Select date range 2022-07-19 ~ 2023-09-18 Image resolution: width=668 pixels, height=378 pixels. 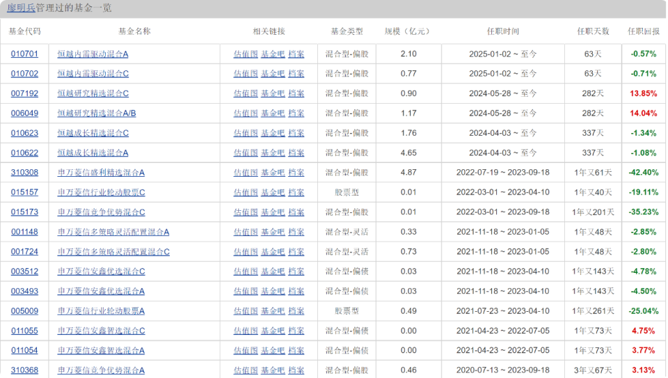point(502,173)
